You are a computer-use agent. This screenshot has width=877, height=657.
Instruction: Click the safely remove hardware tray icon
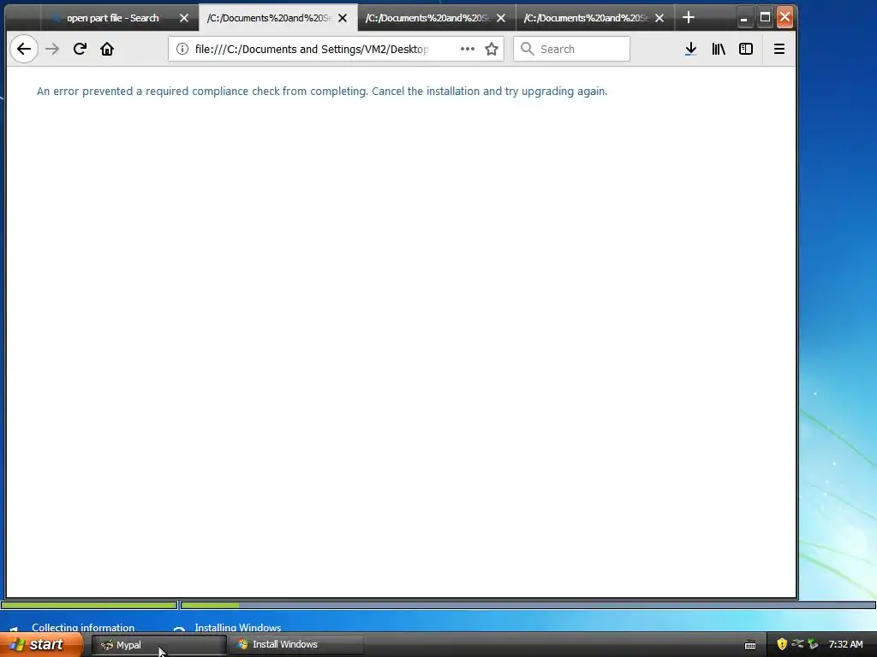(814, 644)
